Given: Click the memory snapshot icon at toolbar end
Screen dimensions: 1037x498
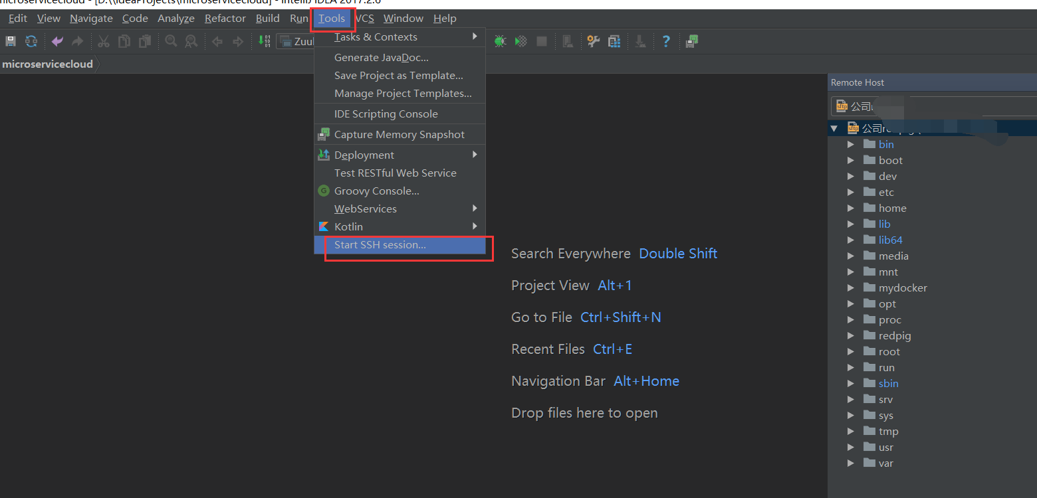Looking at the screenshot, I should point(692,41).
